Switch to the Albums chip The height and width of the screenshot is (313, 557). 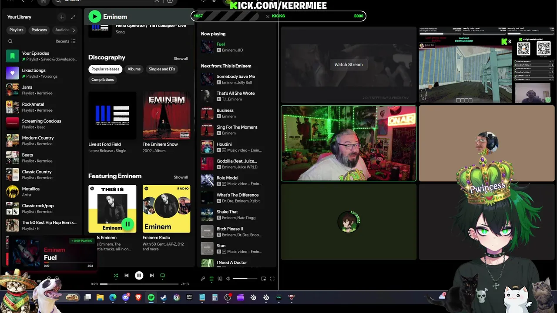(x=134, y=69)
